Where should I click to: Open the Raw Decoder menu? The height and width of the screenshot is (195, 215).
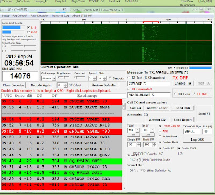[x=39, y=16]
